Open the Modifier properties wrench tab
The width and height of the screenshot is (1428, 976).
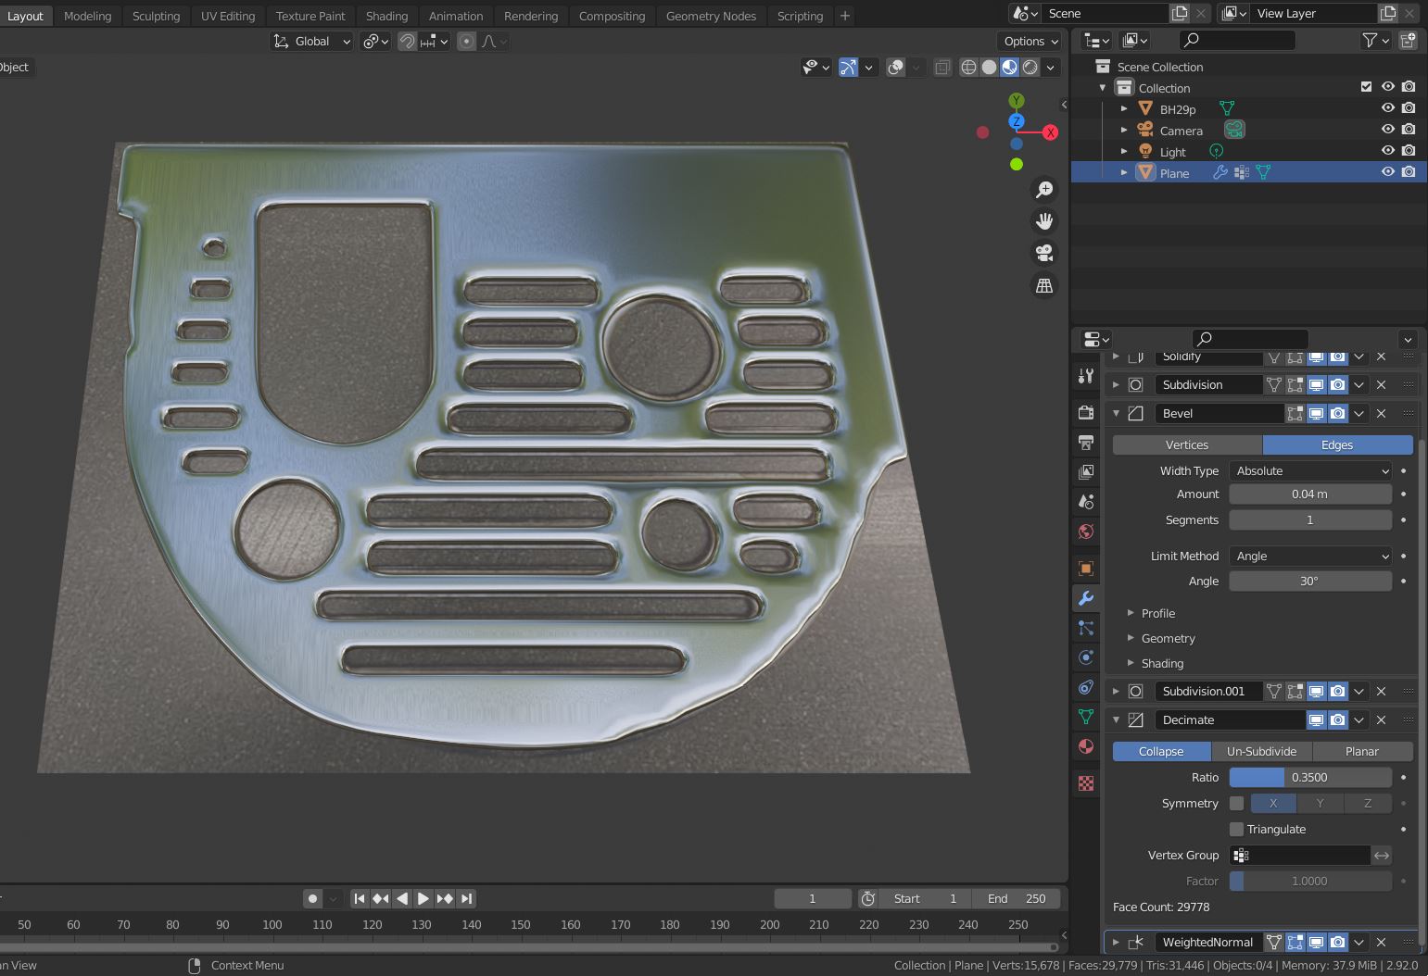coord(1086,598)
